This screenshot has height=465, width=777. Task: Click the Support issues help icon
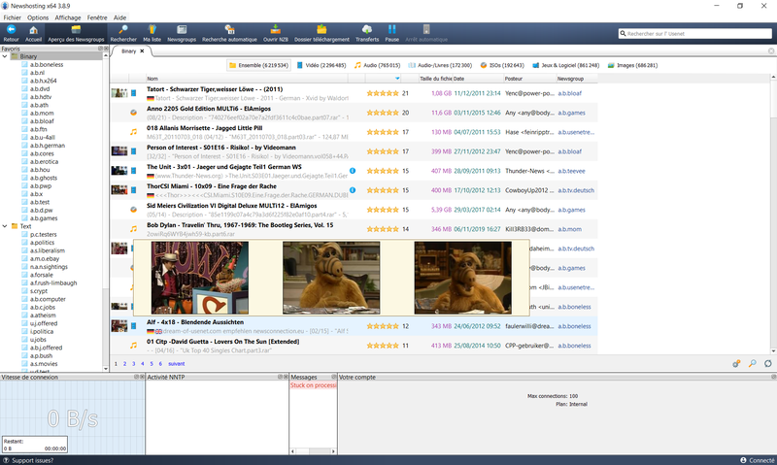coord(6,460)
